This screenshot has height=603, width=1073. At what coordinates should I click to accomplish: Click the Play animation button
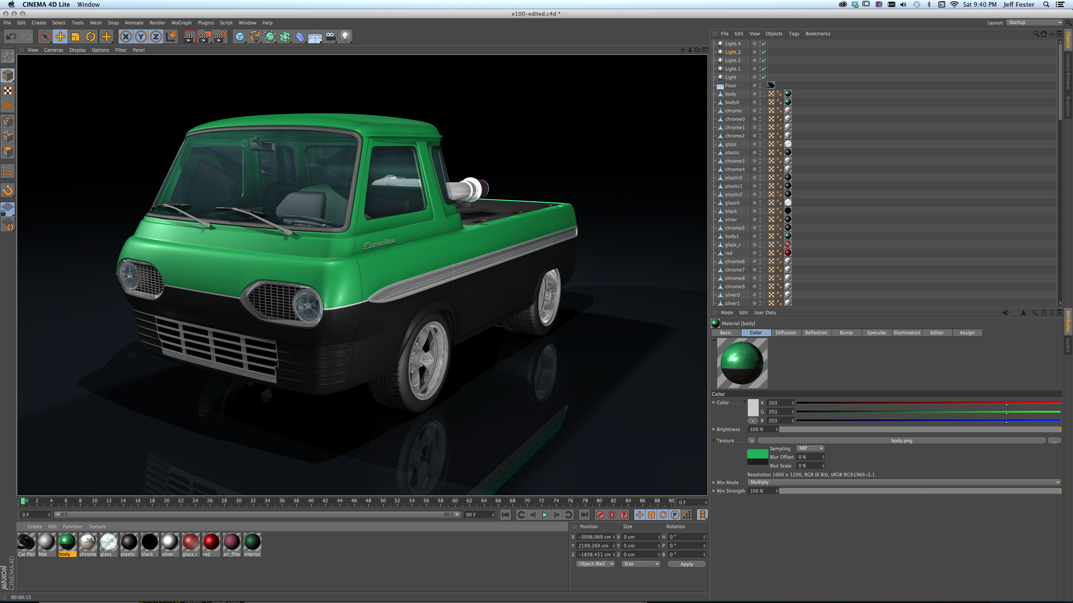click(544, 515)
